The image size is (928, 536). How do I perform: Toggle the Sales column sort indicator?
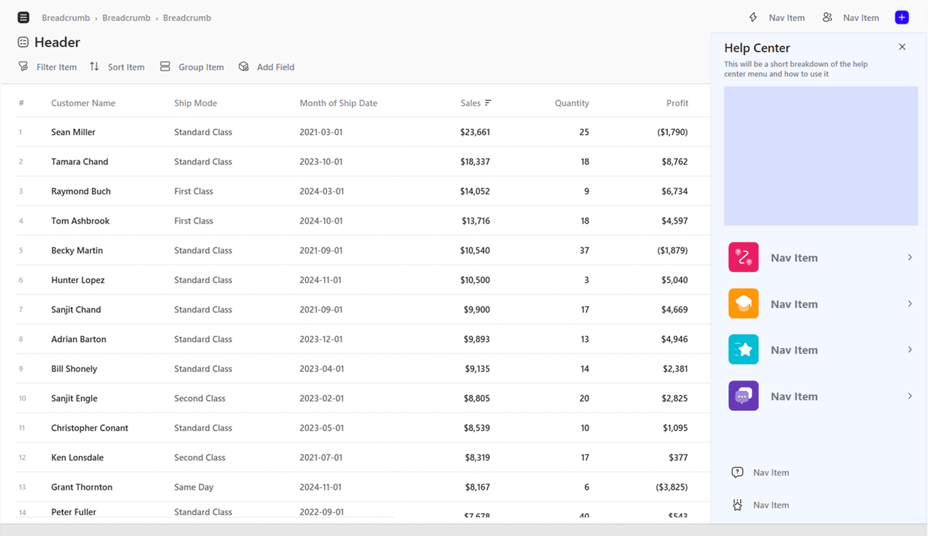488,103
